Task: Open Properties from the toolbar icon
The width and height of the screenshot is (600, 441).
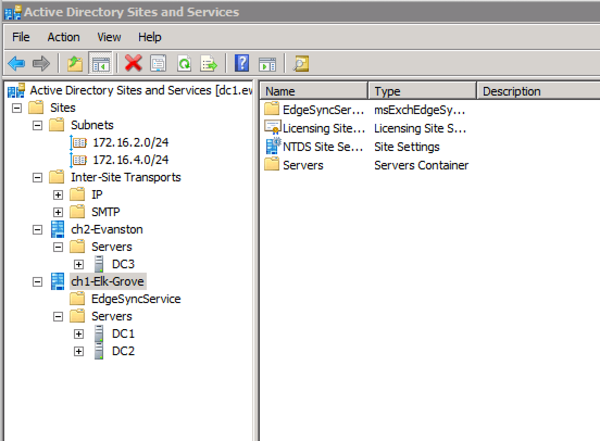Action: (x=158, y=63)
